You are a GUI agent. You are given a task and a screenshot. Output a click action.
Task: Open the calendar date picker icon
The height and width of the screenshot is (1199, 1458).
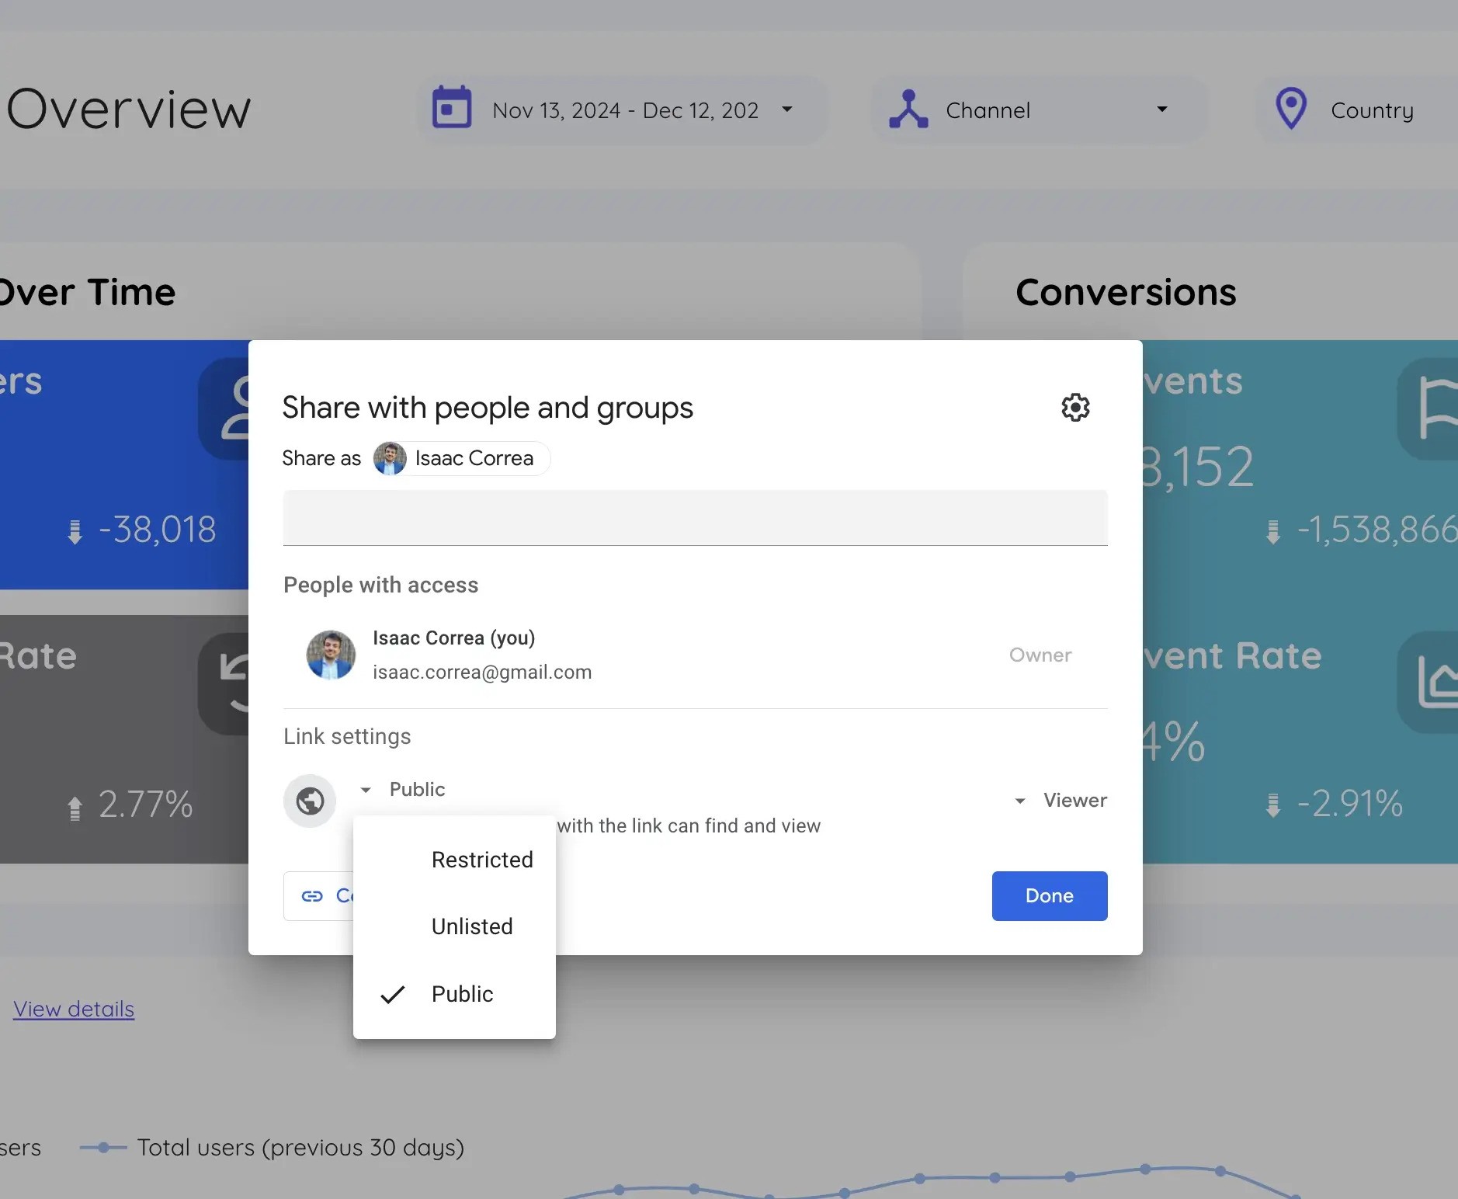click(x=452, y=109)
